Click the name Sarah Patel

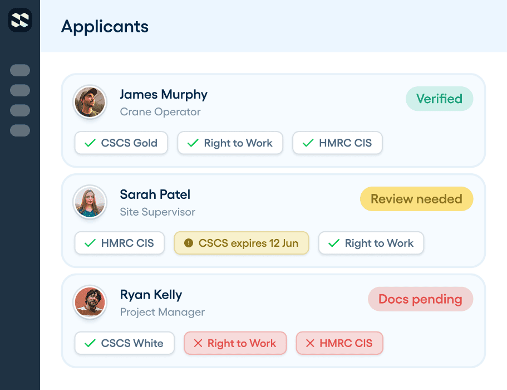click(x=155, y=194)
